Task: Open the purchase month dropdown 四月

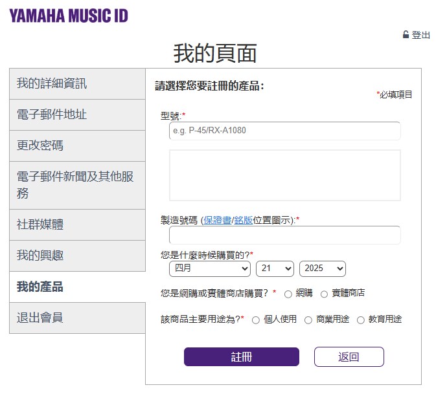Action: tap(209, 268)
